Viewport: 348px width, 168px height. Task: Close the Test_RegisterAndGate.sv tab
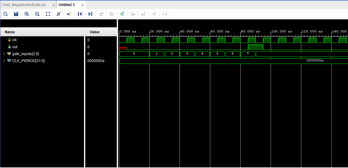[x=53, y=5]
